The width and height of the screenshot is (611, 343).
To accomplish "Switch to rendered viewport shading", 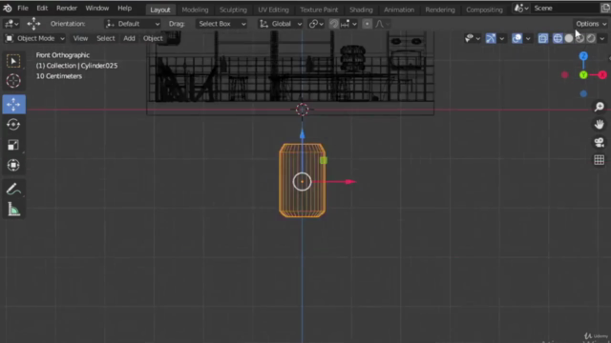I will pos(591,38).
